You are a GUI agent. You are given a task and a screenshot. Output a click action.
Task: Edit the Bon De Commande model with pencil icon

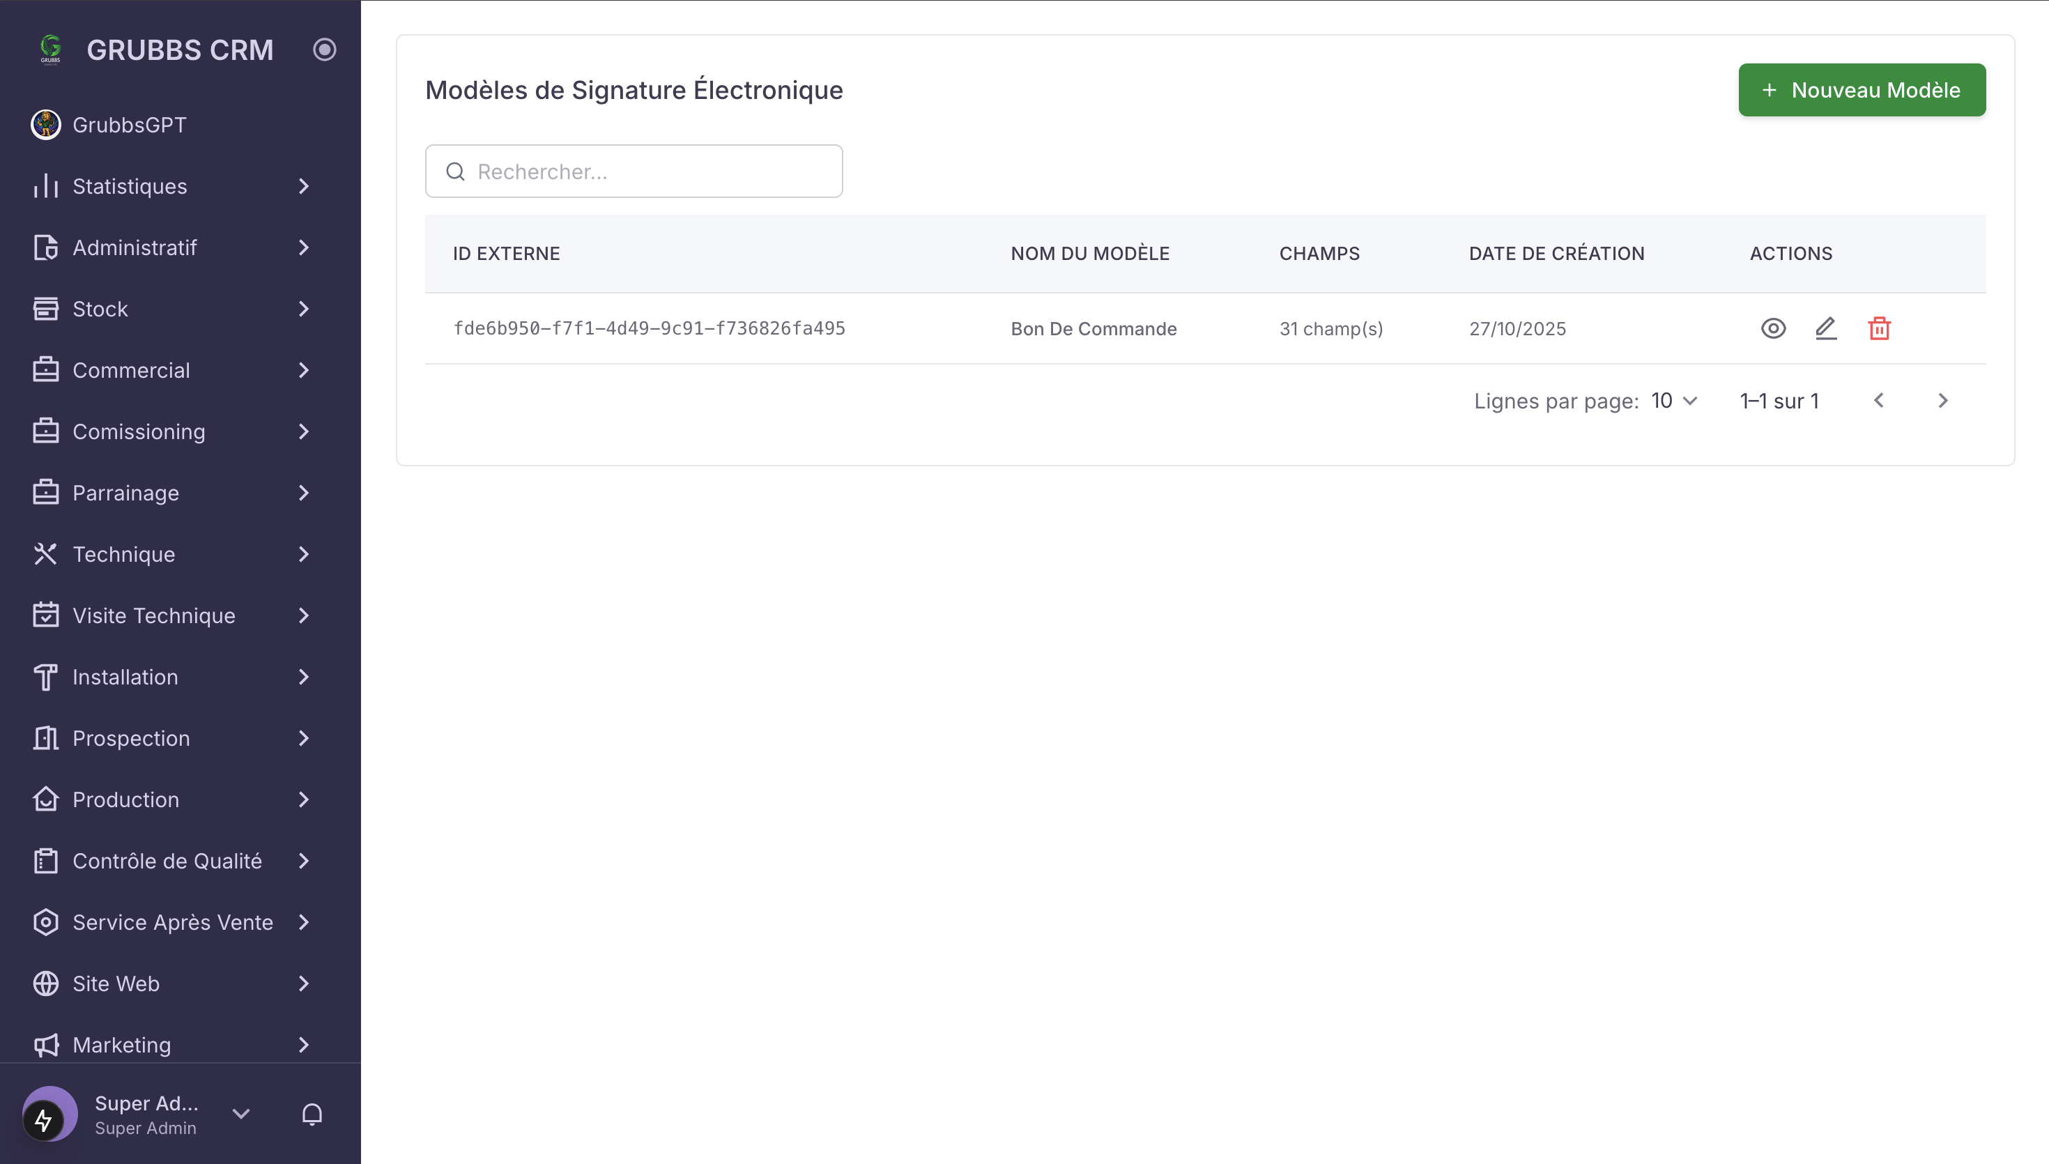click(x=1826, y=328)
